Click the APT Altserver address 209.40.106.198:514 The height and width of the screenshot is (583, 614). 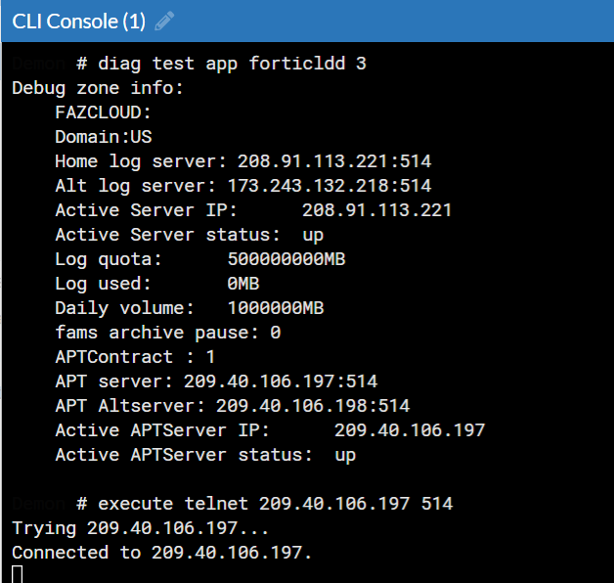(313, 406)
